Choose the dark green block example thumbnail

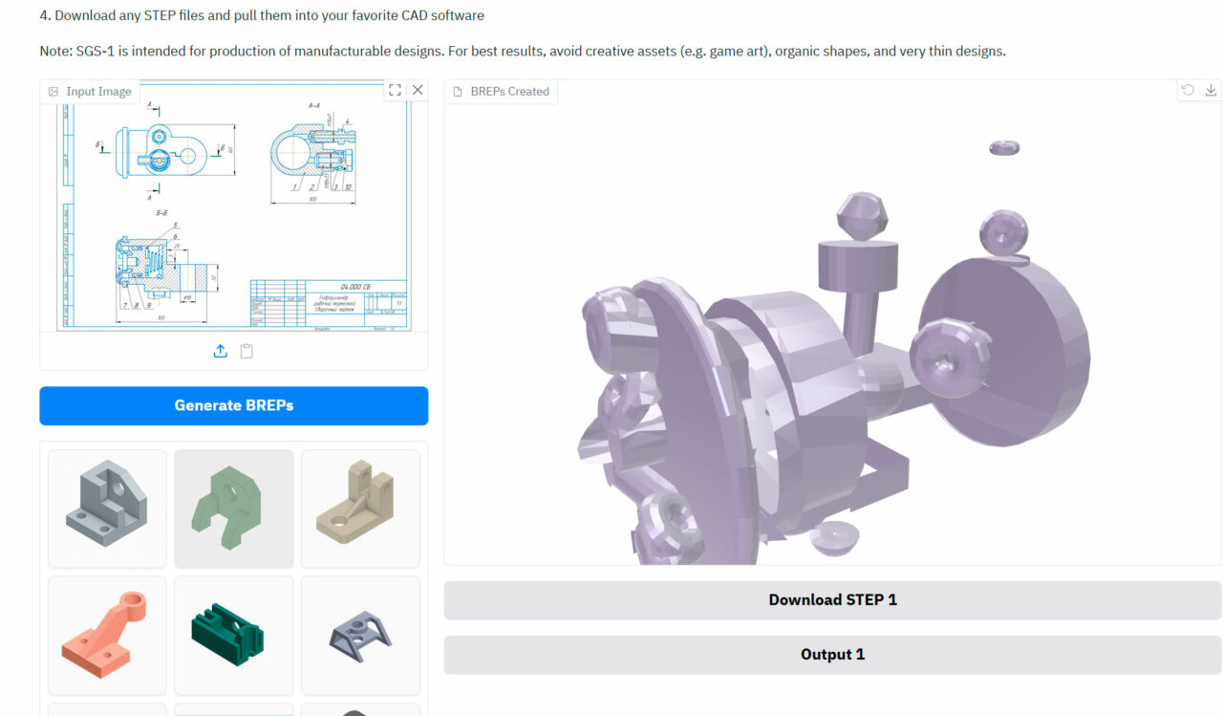tap(233, 635)
